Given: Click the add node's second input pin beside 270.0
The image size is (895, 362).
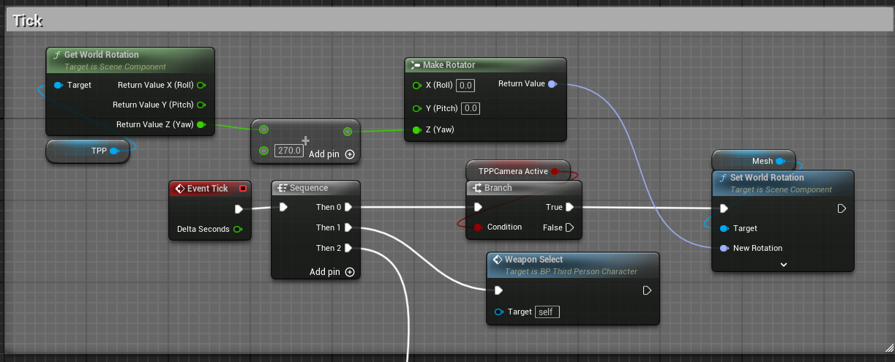Looking at the screenshot, I should (264, 151).
